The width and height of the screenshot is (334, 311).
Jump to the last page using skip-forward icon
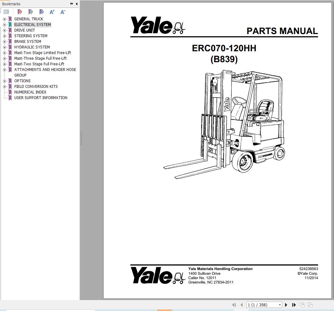pyautogui.click(x=294, y=305)
